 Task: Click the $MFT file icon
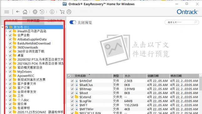(x=77, y=105)
